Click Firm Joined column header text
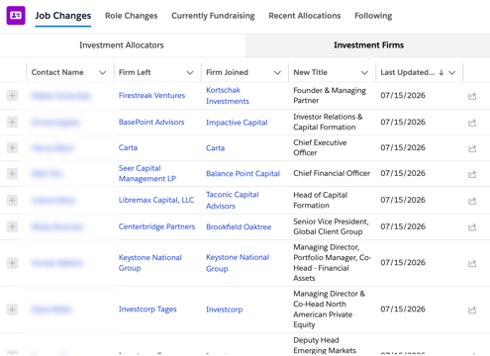 227,72
